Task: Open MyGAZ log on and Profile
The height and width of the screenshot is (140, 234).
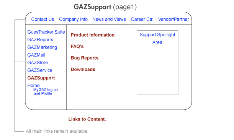Action: (x=45, y=91)
